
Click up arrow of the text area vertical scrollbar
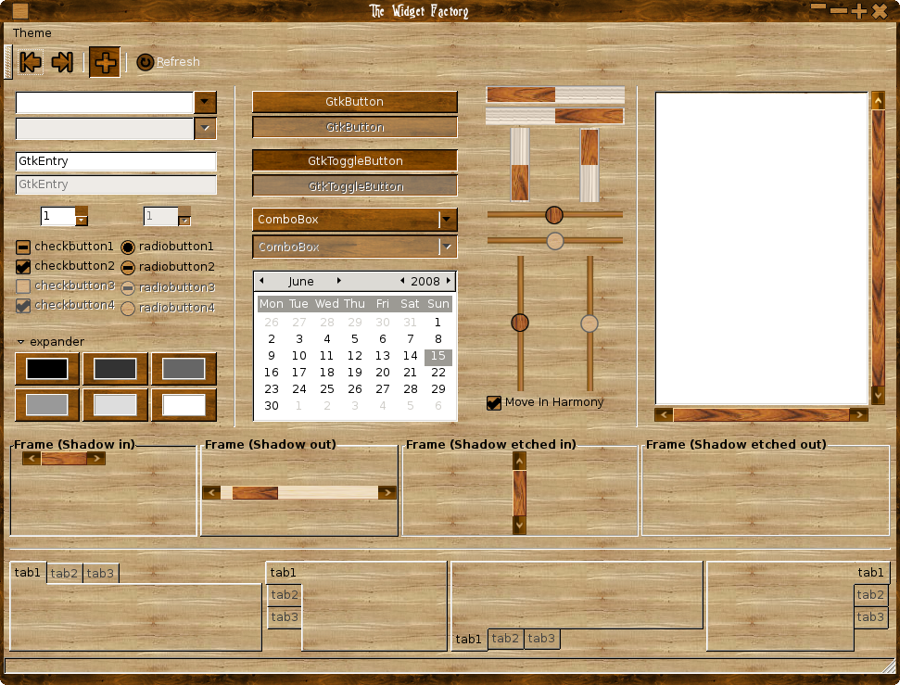coord(878,100)
